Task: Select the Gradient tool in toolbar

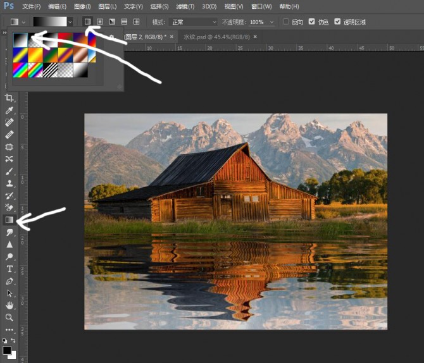Action: [9, 220]
